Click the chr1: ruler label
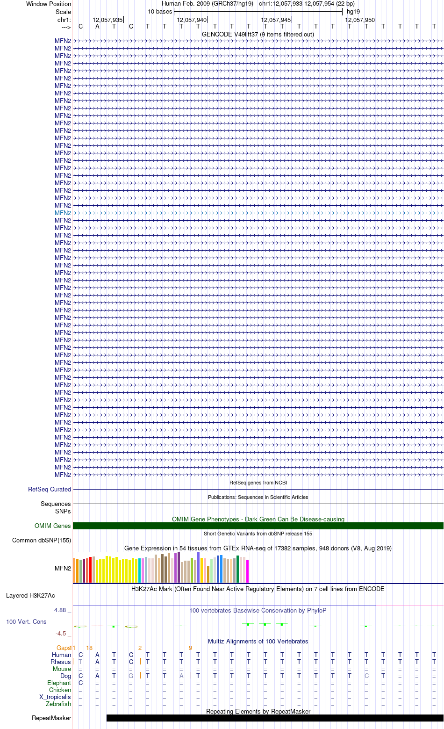The height and width of the screenshot is (729, 444). 64,20
